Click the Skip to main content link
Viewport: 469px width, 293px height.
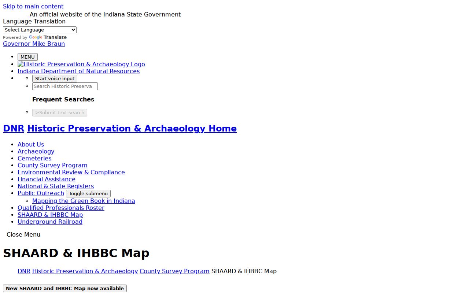point(33,6)
